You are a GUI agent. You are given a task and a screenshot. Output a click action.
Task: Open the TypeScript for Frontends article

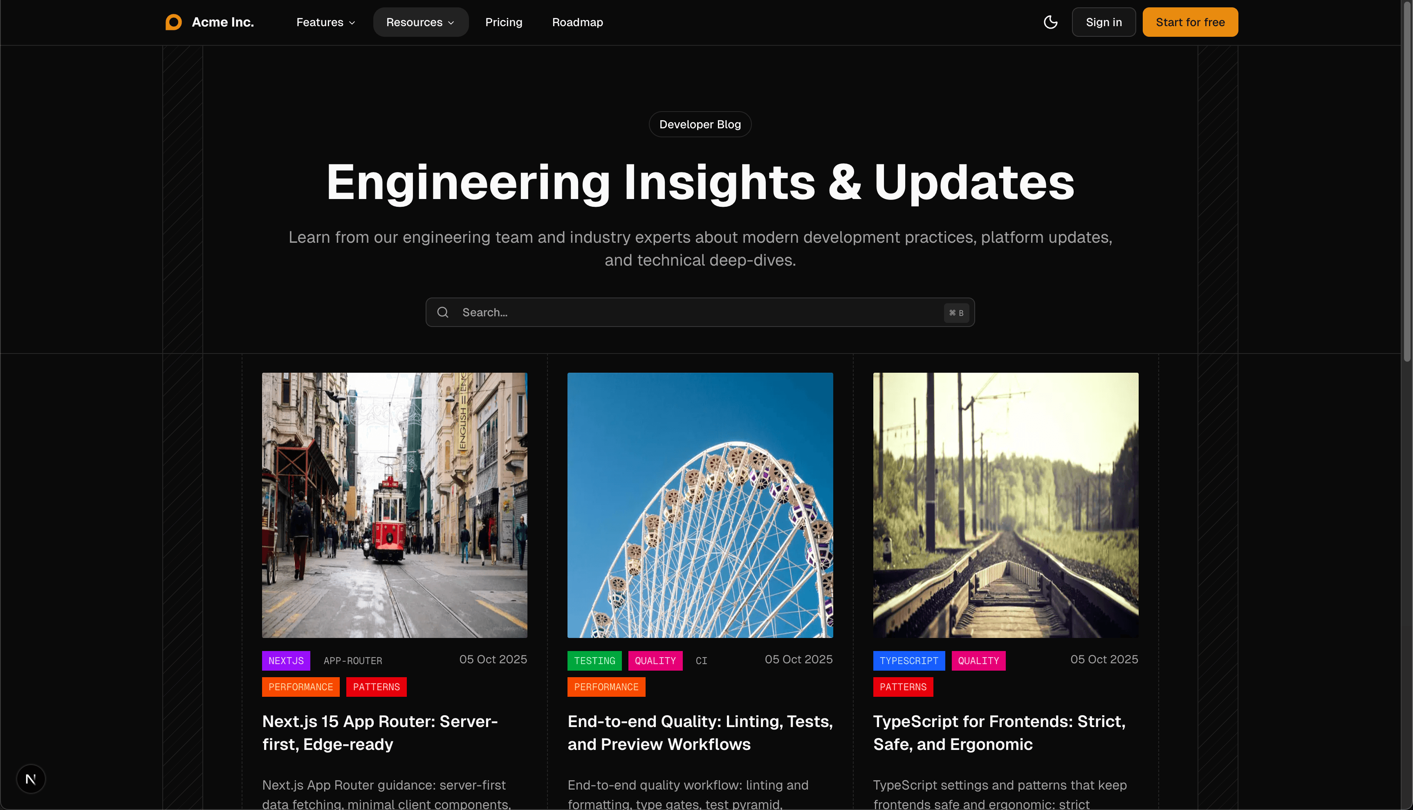tap(999, 732)
